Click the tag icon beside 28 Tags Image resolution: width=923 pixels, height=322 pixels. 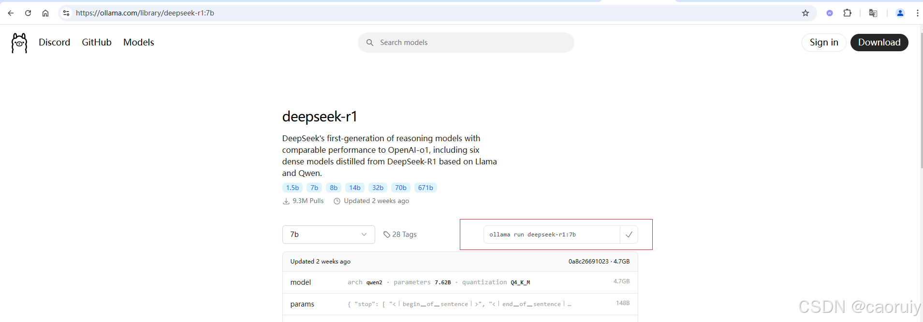click(x=387, y=234)
